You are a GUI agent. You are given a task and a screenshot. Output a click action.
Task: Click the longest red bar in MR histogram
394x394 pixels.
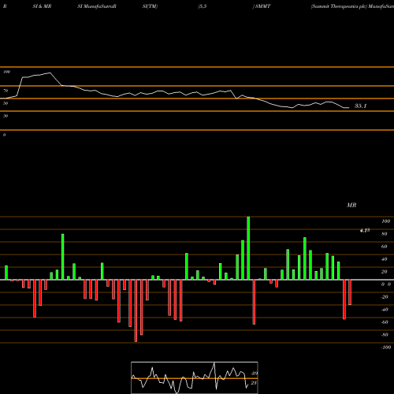tap(136, 310)
